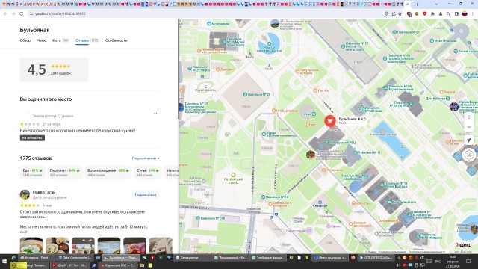Filter reviews by the Супы tag
The image size is (478, 269).
[x=148, y=173]
